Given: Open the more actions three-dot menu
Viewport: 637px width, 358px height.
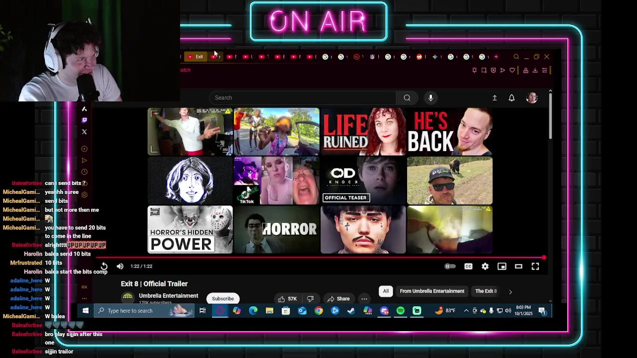Looking at the screenshot, I should coord(364,299).
